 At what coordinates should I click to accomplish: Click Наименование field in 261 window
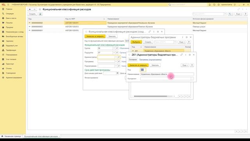coord(167,74)
